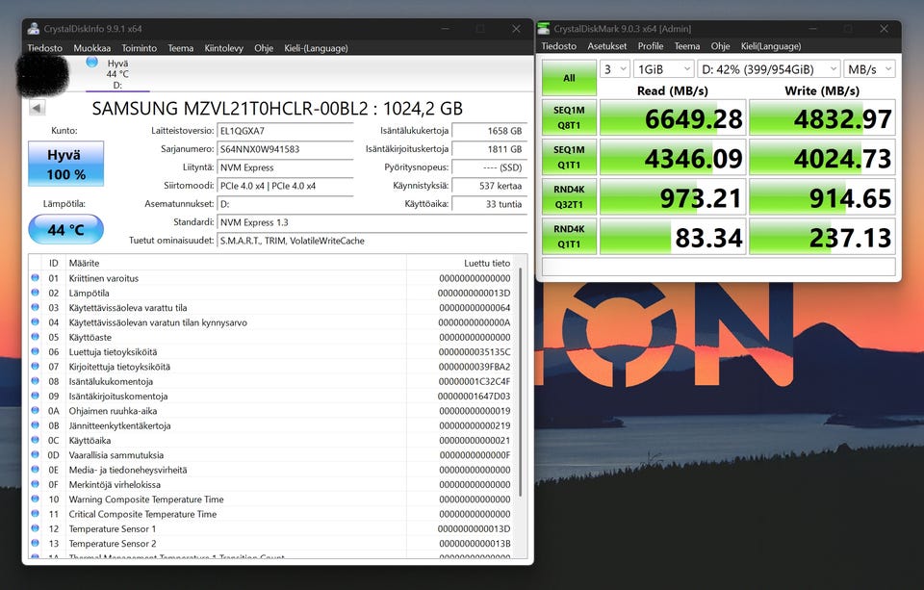Select the disk D: status orb
Image resolution: width=924 pixels, height=590 pixels.
(x=92, y=62)
